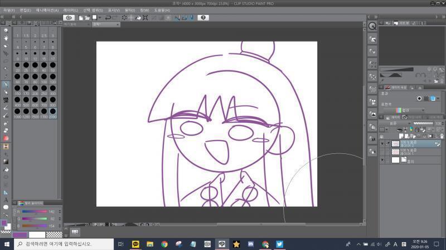The width and height of the screenshot is (446, 250).
Task: Open Windows Task View
Action: pos(120,244)
